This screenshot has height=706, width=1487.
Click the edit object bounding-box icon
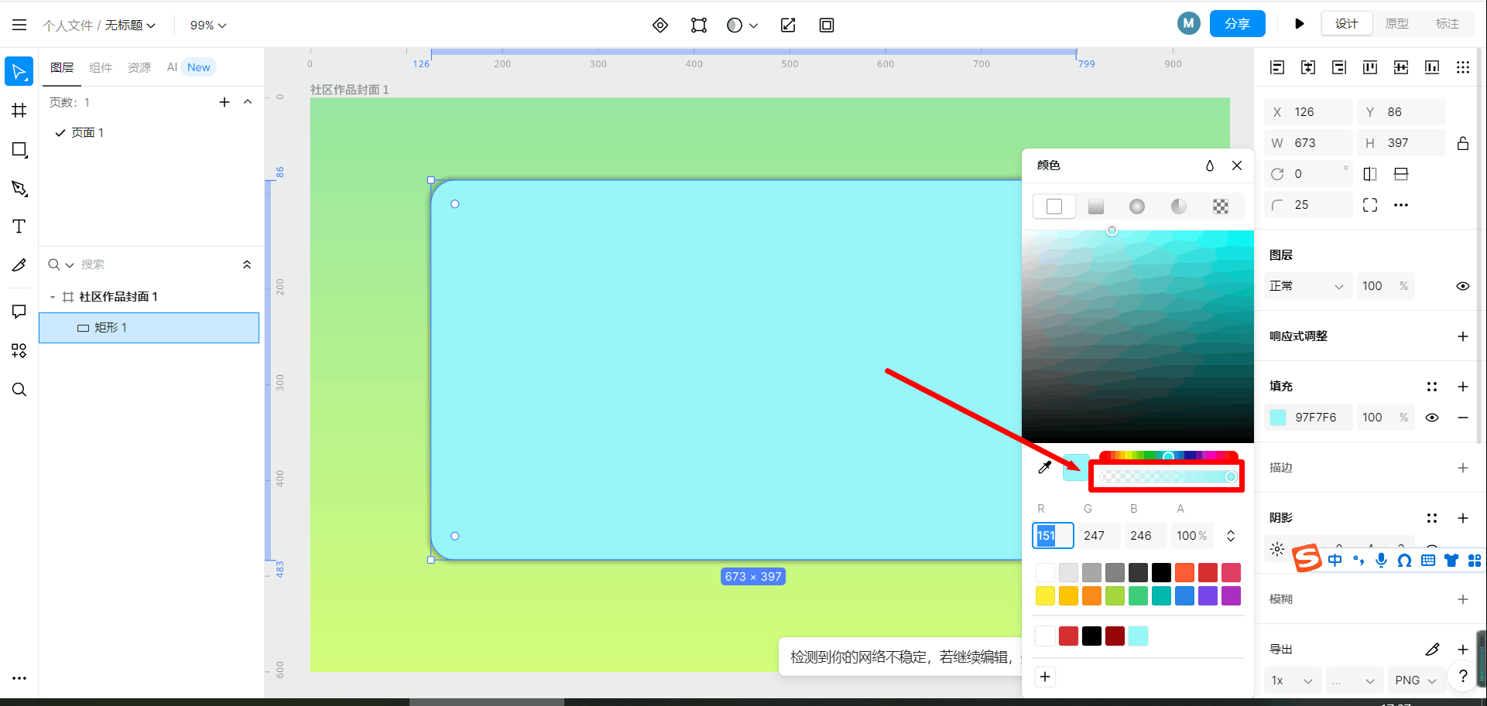(699, 26)
